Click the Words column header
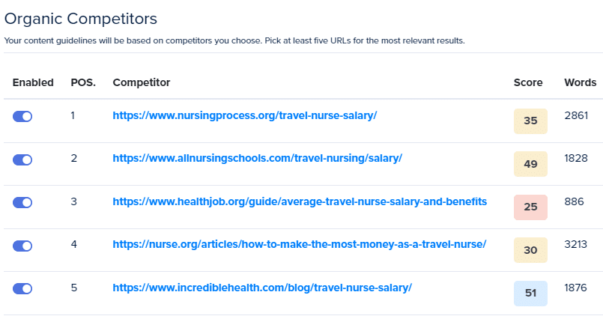 click(580, 82)
